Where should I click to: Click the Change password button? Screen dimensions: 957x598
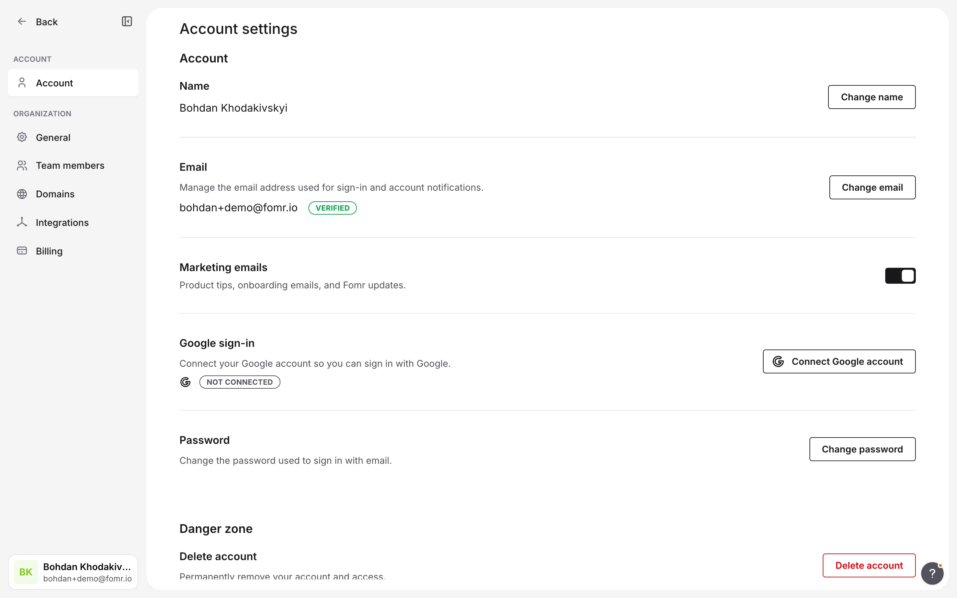(862, 449)
